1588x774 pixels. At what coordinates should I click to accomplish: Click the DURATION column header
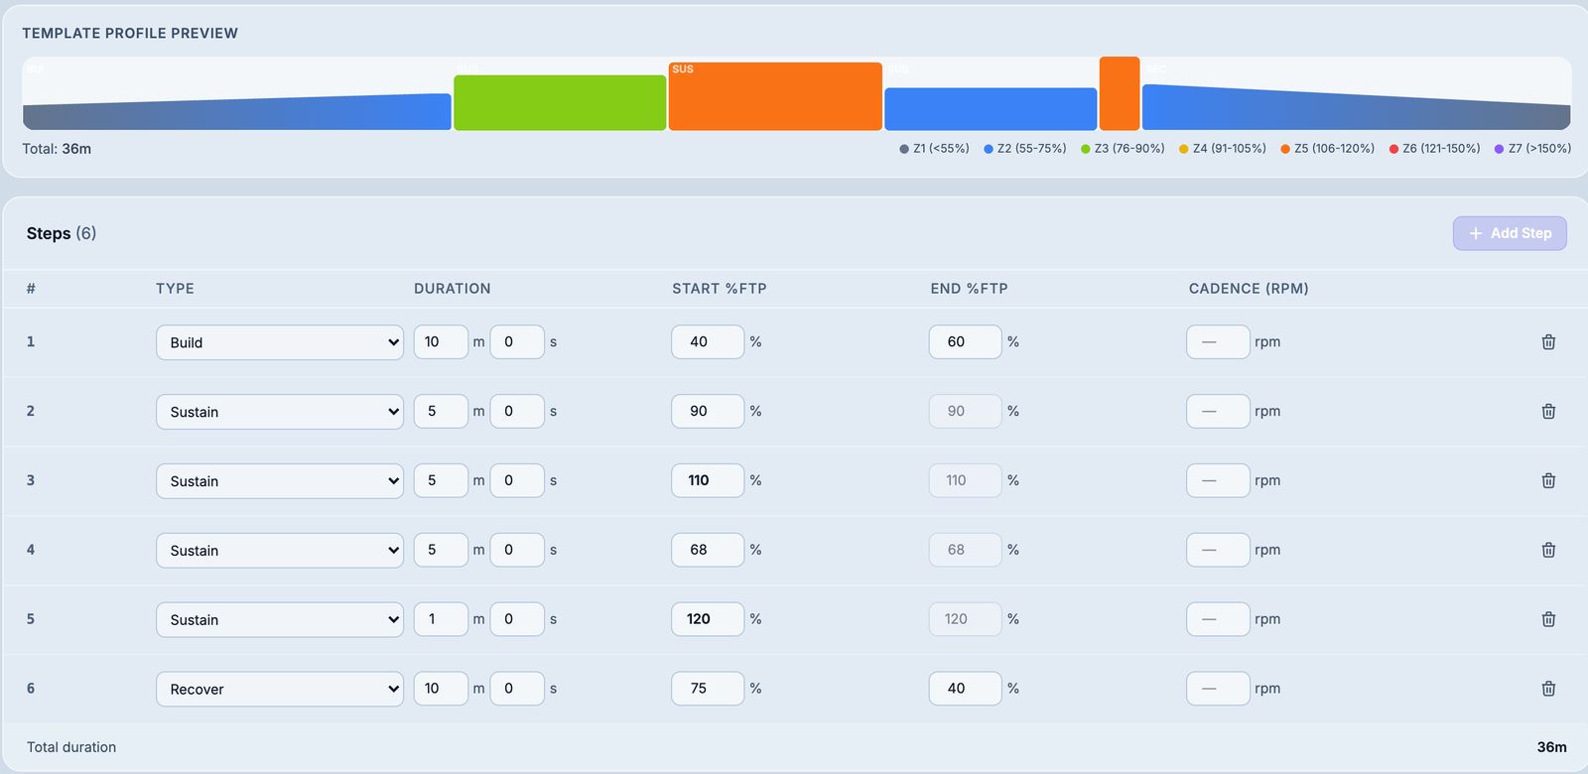click(x=453, y=289)
